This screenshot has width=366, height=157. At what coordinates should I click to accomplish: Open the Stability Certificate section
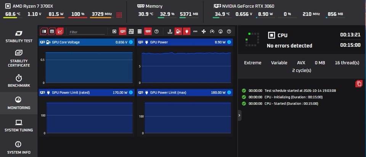click(19, 59)
